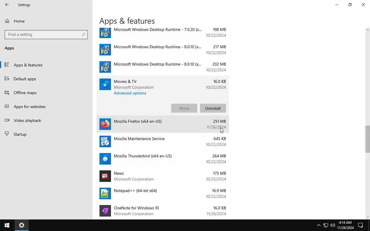
Task: Click the 175 MB size of News
Action: (x=219, y=173)
